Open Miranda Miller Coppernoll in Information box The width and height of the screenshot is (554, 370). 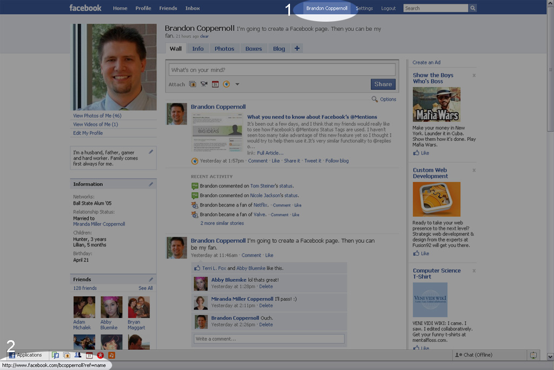(x=99, y=224)
